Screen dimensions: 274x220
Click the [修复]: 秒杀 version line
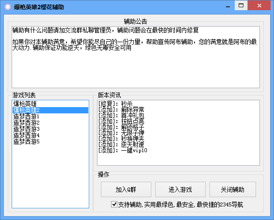point(115,104)
